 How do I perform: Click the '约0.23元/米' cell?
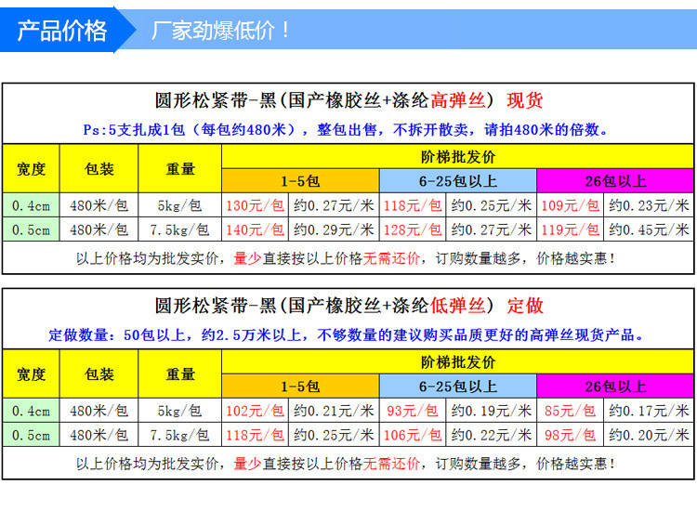(649, 205)
